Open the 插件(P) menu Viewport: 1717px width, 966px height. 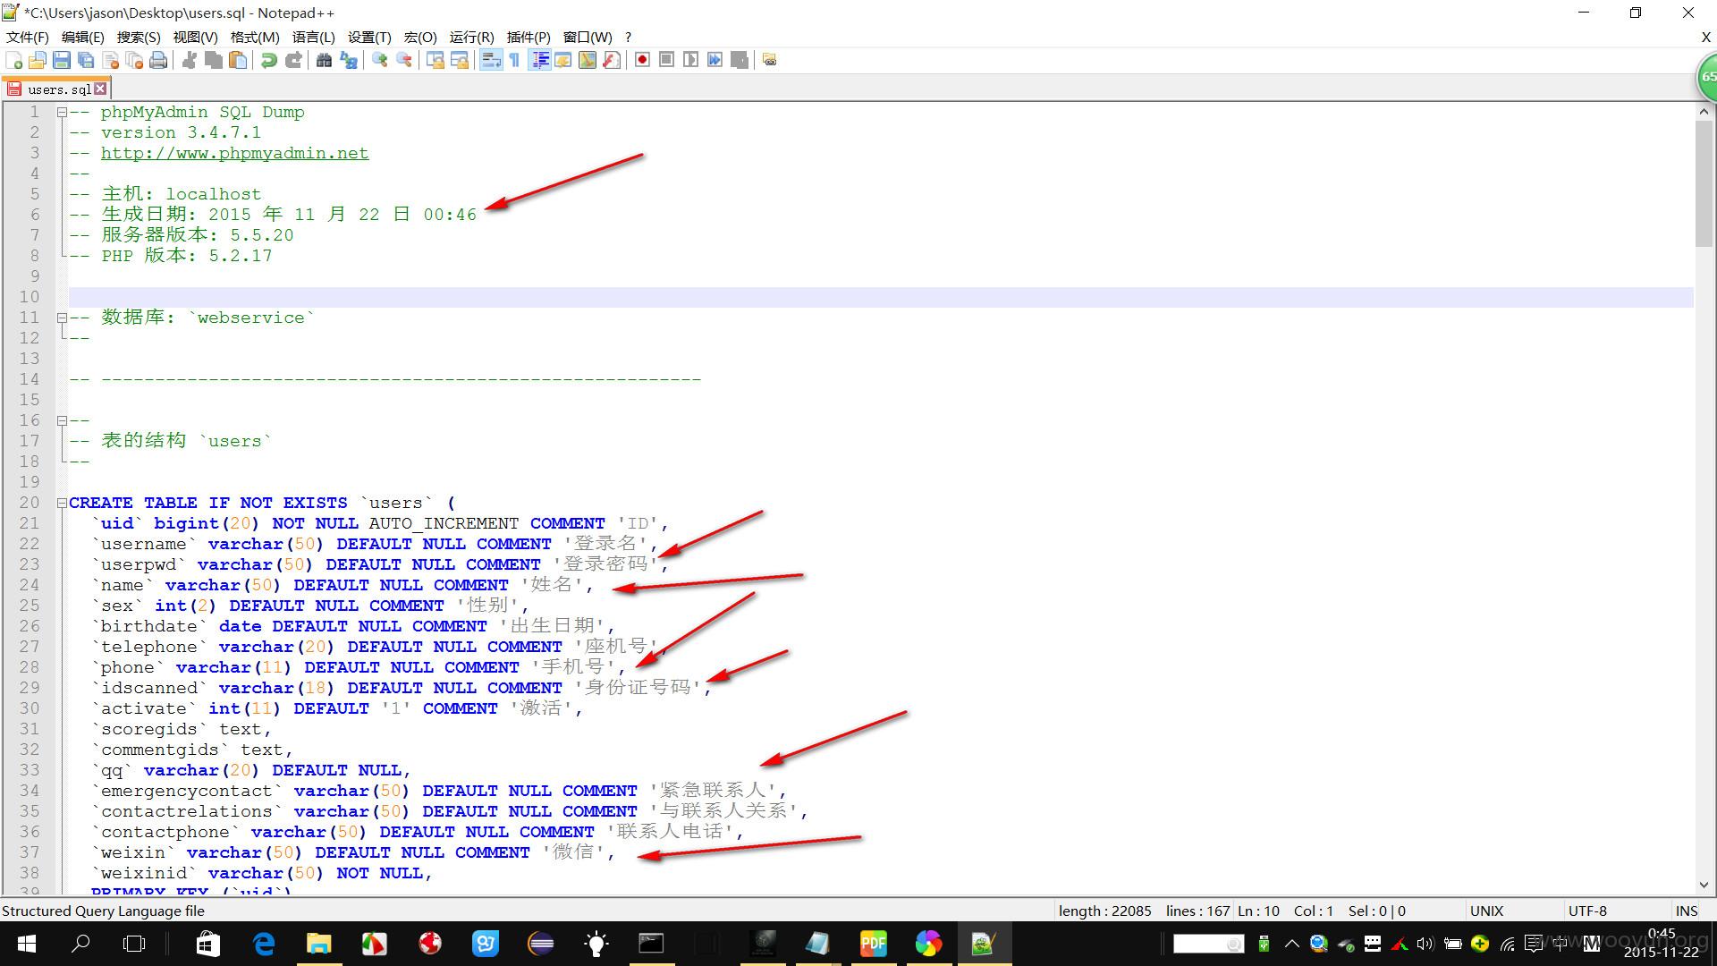529,37
